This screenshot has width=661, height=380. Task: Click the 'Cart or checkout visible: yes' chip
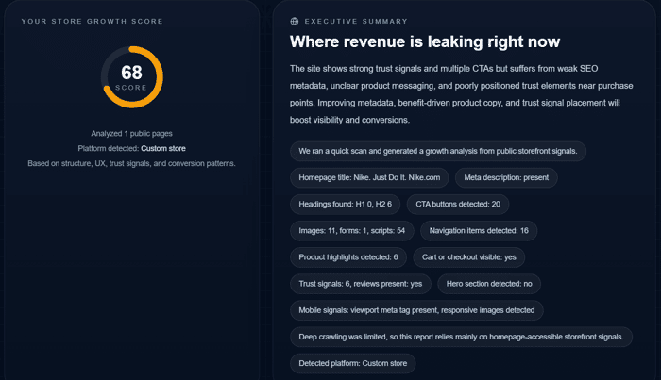(x=468, y=257)
